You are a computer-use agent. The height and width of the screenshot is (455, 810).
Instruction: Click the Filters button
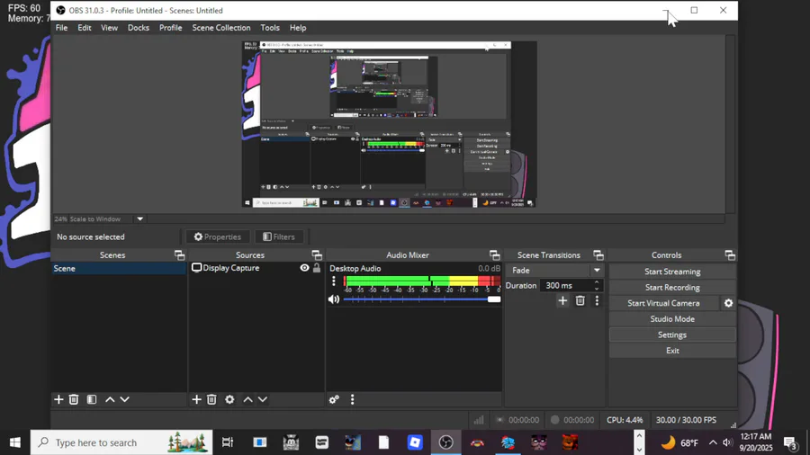click(x=279, y=236)
